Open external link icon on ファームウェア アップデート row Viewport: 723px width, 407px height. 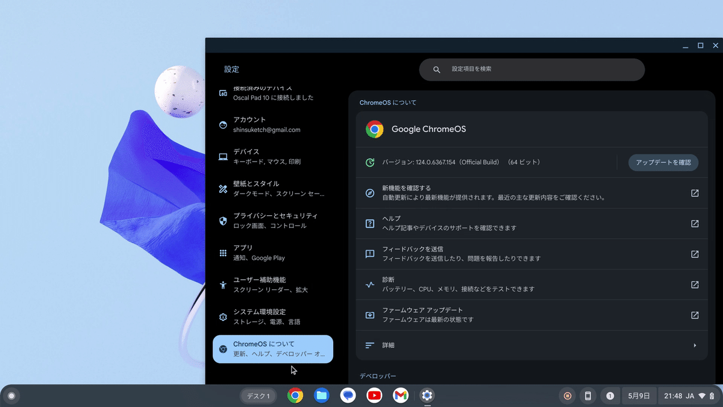pos(695,315)
